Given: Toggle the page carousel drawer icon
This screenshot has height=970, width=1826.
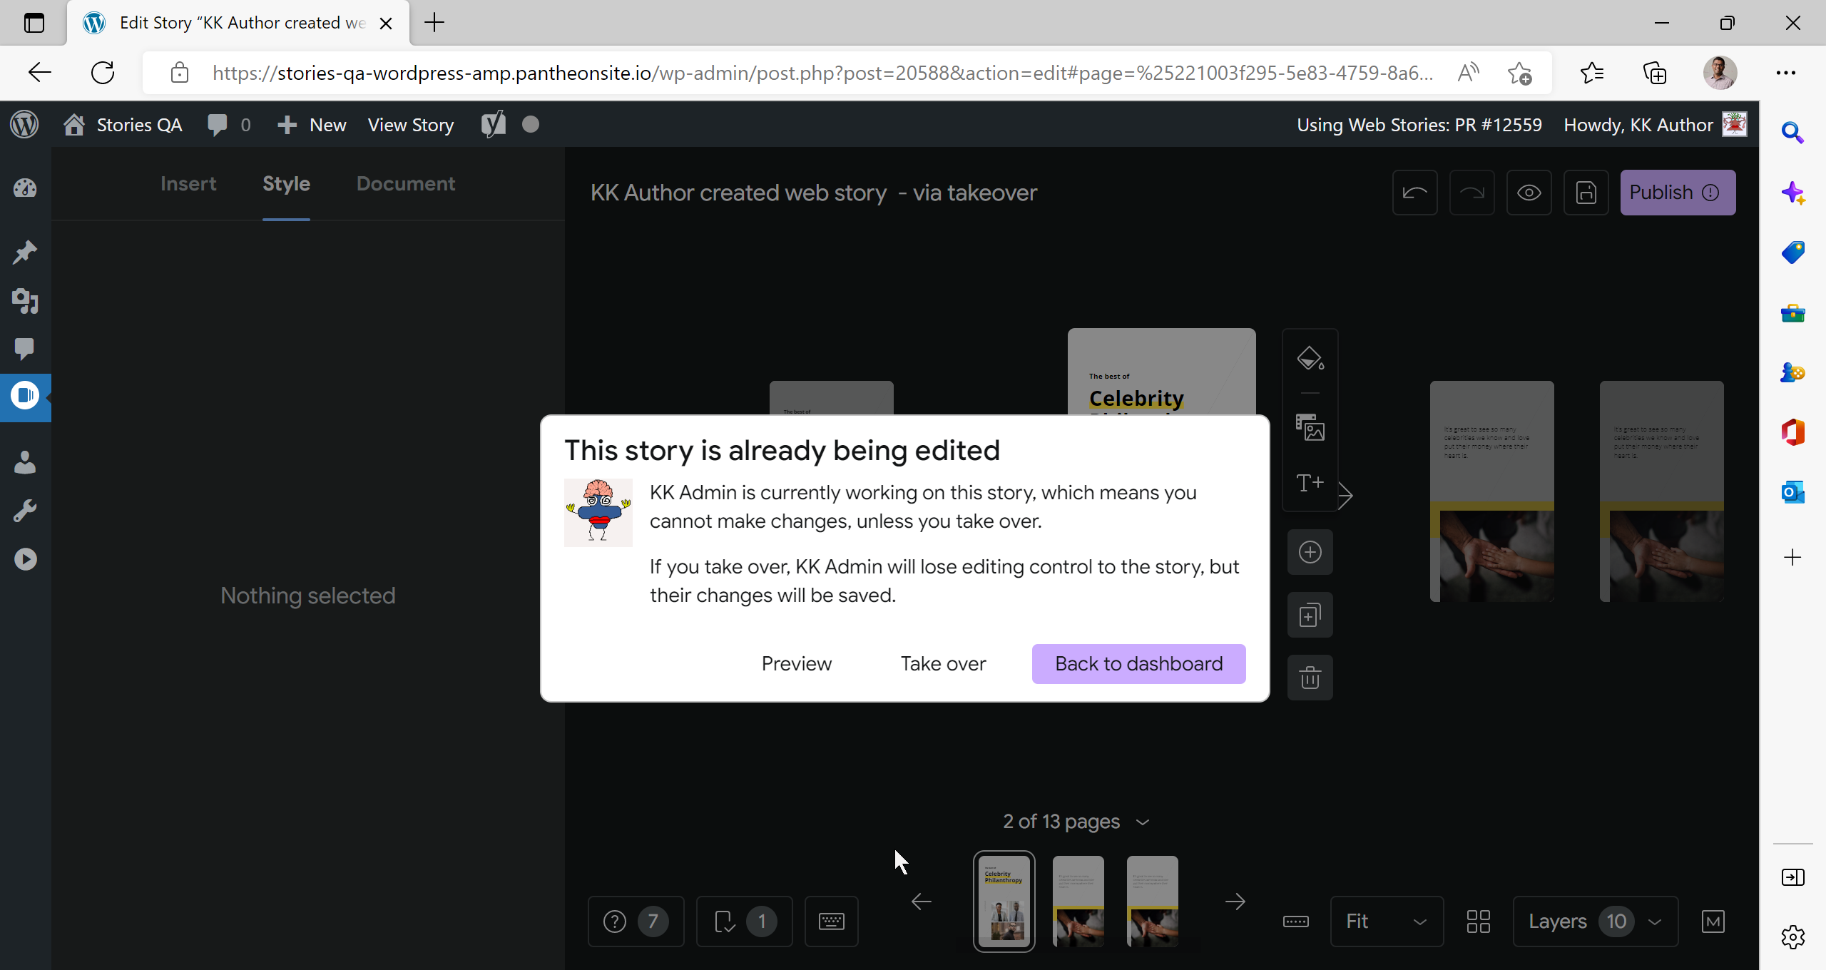Looking at the screenshot, I should (1296, 921).
